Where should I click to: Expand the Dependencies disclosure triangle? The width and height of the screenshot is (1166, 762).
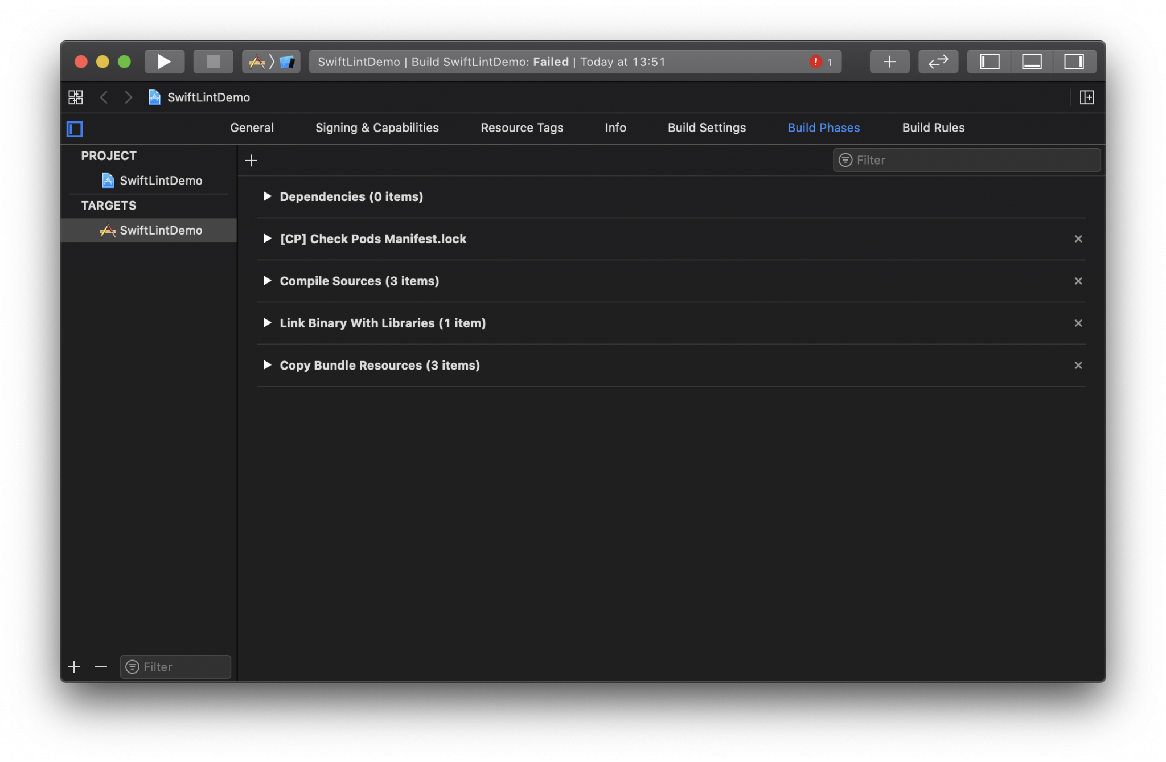pos(268,196)
